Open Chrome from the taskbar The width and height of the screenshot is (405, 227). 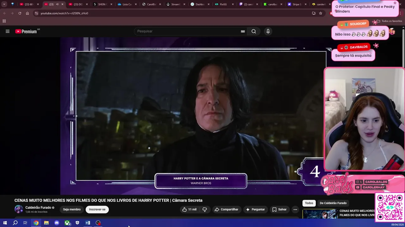click(36, 223)
